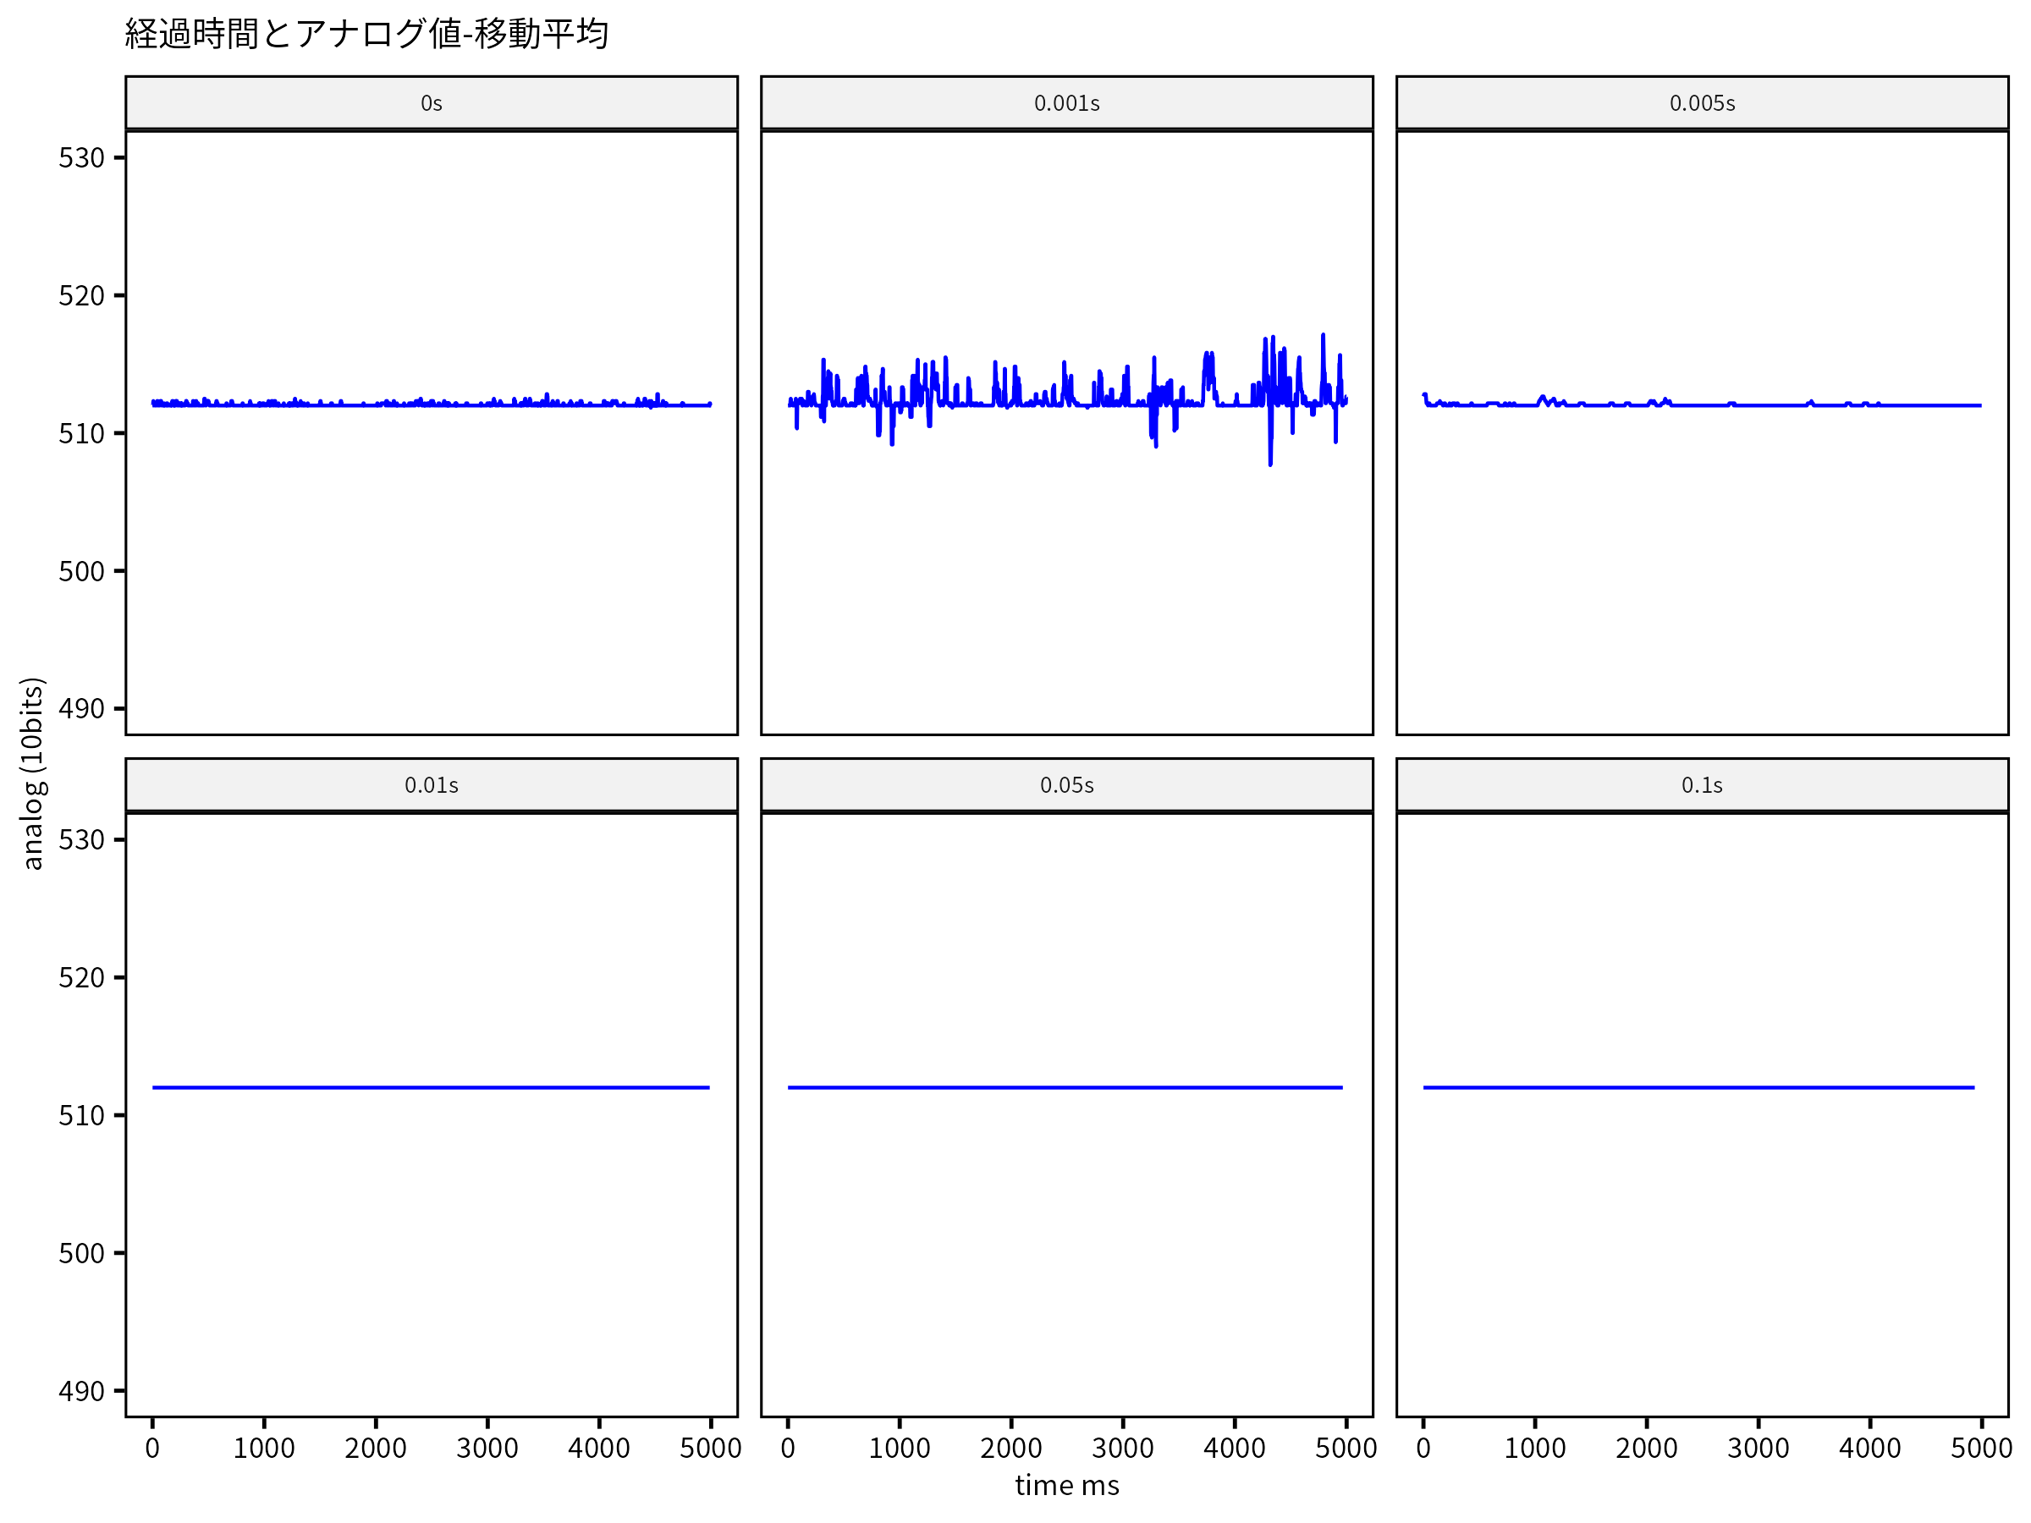
Task: Click the 500 tick label in top row
Action: (80, 571)
